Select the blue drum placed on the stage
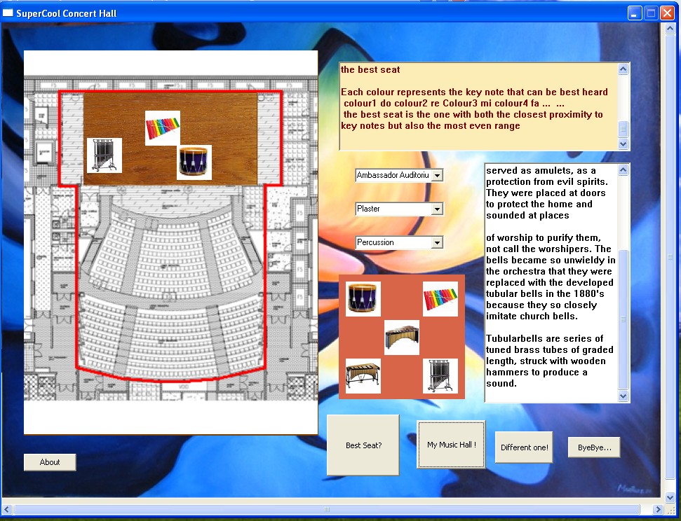 (194, 162)
